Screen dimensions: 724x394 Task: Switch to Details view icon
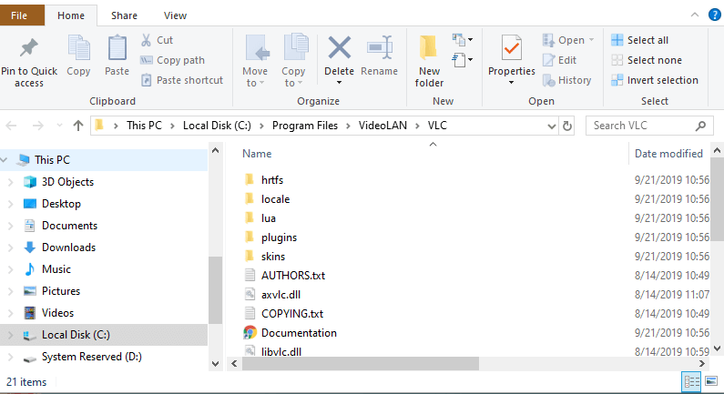[x=691, y=382]
